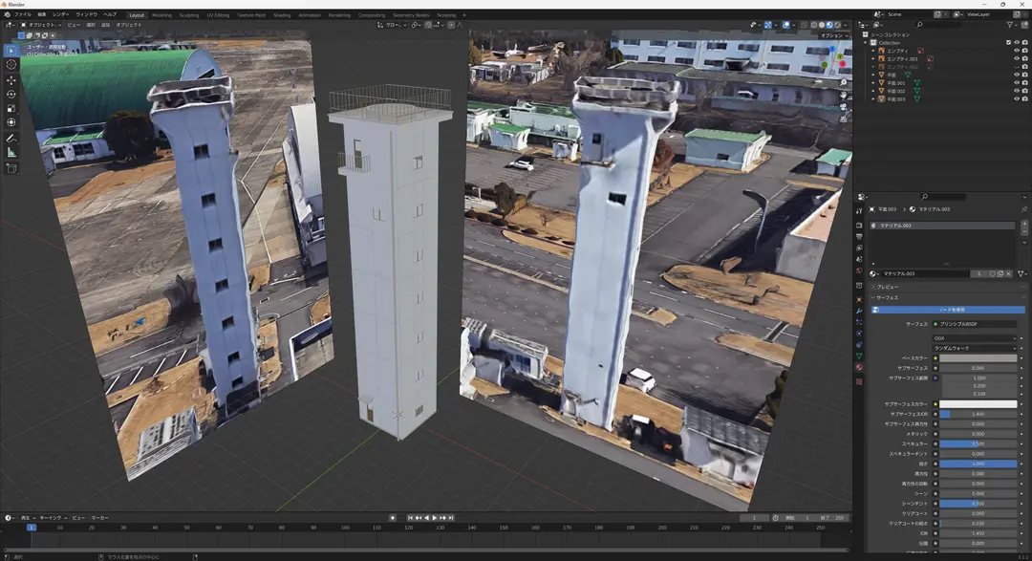Hide エンプティ.001 with its eye icon

(1016, 58)
